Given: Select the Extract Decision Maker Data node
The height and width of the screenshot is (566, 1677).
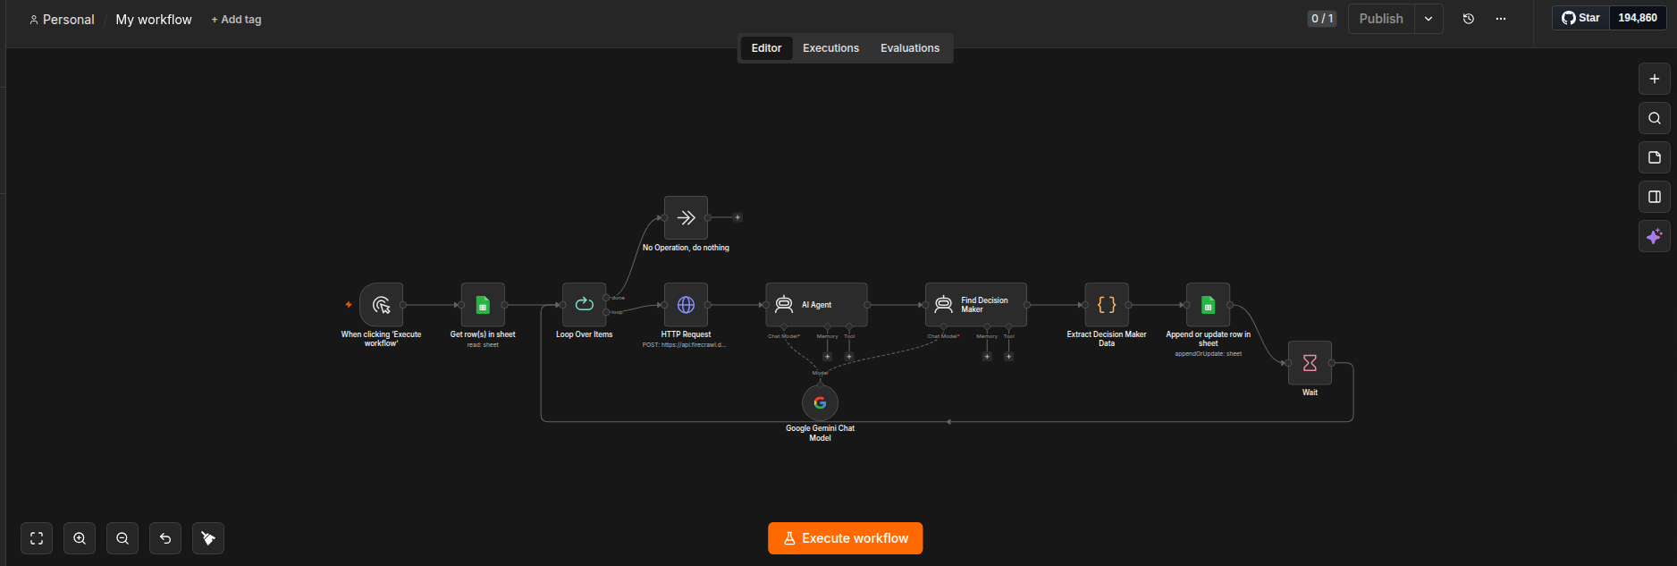Looking at the screenshot, I should tap(1107, 305).
